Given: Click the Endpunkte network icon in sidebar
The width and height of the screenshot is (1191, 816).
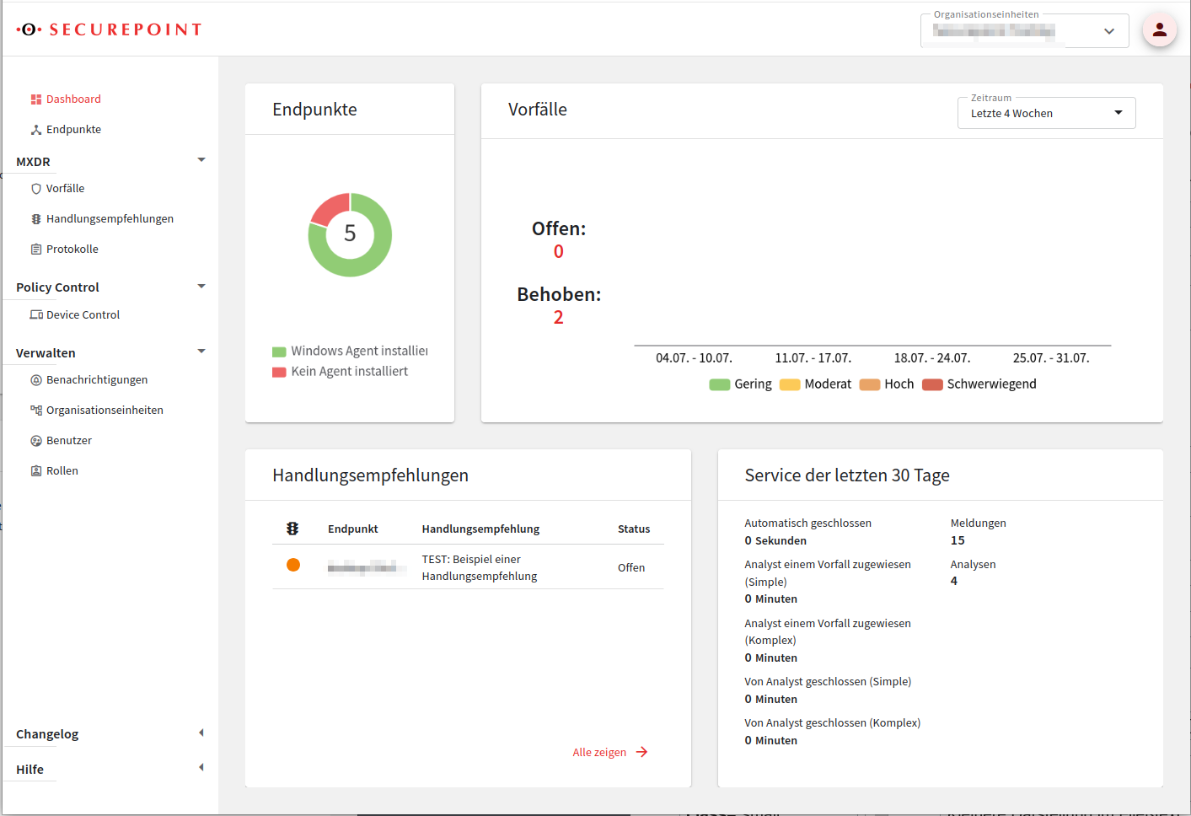Looking at the screenshot, I should click(x=36, y=130).
